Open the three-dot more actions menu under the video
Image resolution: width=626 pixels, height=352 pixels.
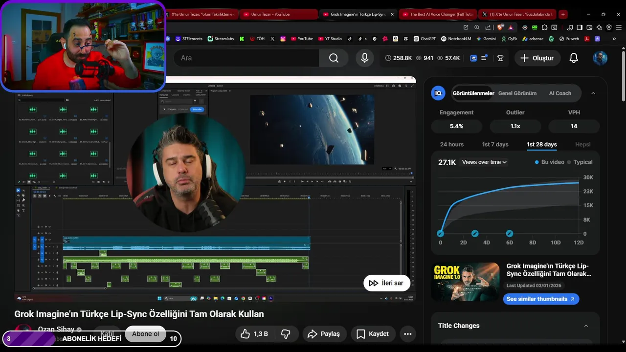[408, 334]
